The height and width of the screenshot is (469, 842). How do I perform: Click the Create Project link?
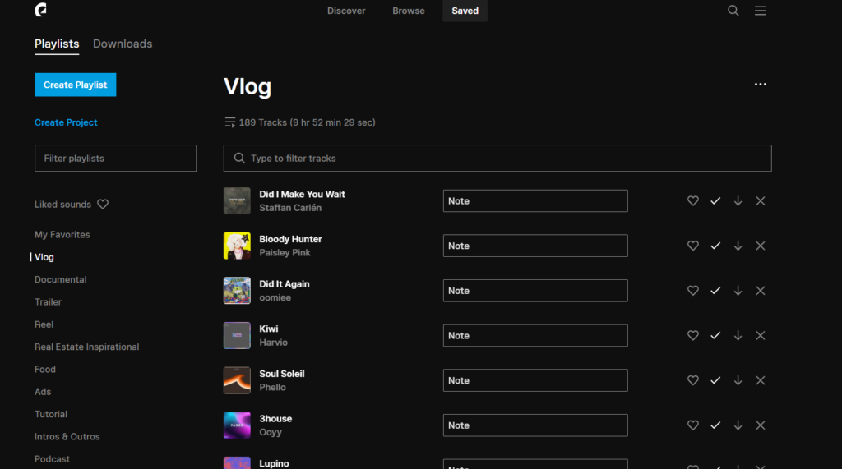point(66,122)
